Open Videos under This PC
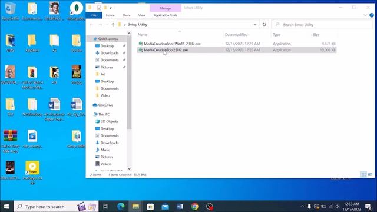The height and width of the screenshot is (212, 377). tap(106, 164)
